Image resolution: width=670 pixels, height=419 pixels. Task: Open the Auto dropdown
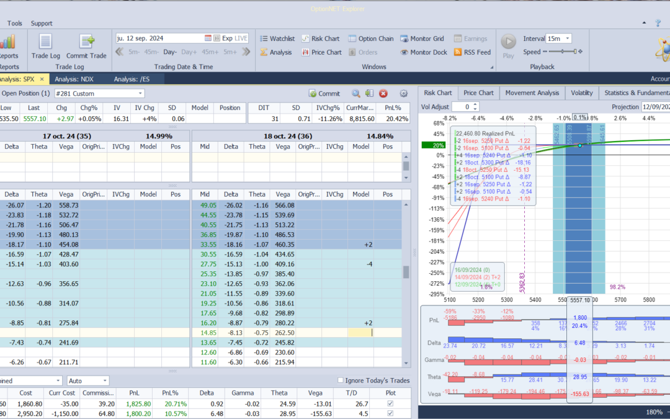coord(104,381)
